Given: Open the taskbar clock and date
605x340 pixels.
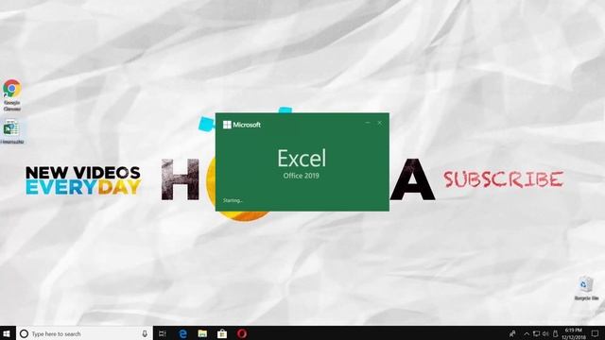Looking at the screenshot, I should point(574,333).
